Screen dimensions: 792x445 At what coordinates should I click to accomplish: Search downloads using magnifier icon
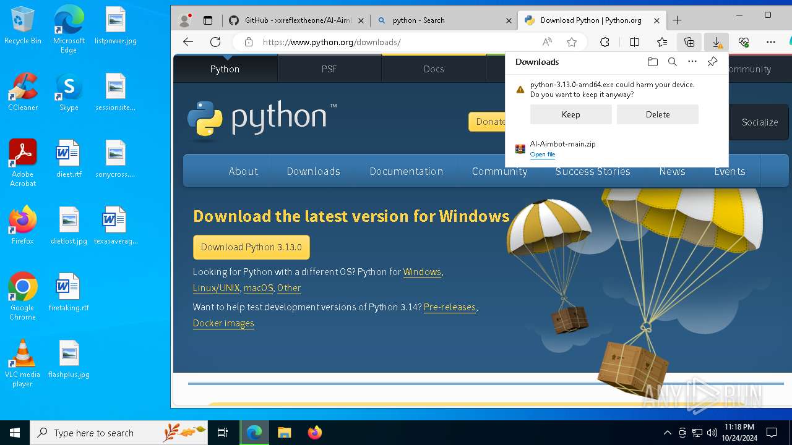pos(673,62)
